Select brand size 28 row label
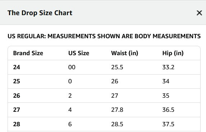206x132 pixels. click(17, 124)
